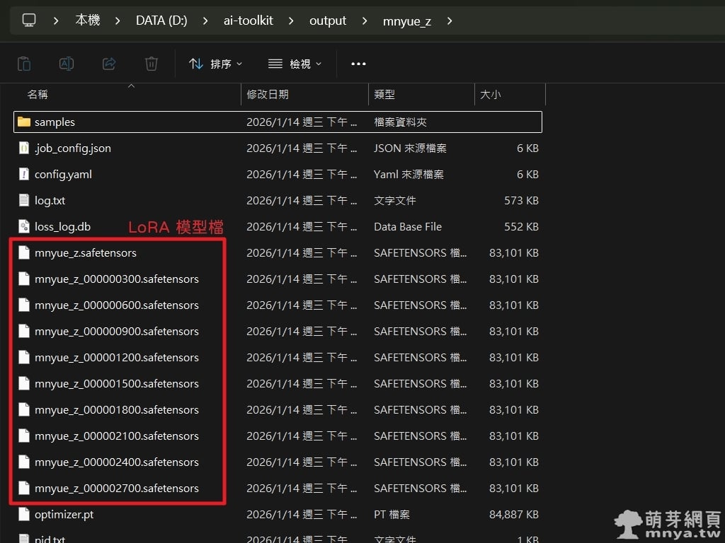Screen dimensions: 725x543
Task: Sort by 大小 column header
Action: 490,94
